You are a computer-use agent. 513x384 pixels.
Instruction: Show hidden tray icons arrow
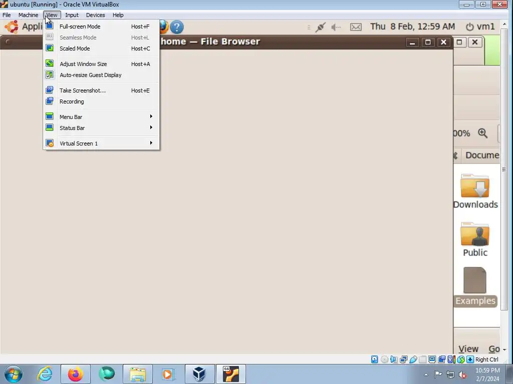(x=426, y=374)
